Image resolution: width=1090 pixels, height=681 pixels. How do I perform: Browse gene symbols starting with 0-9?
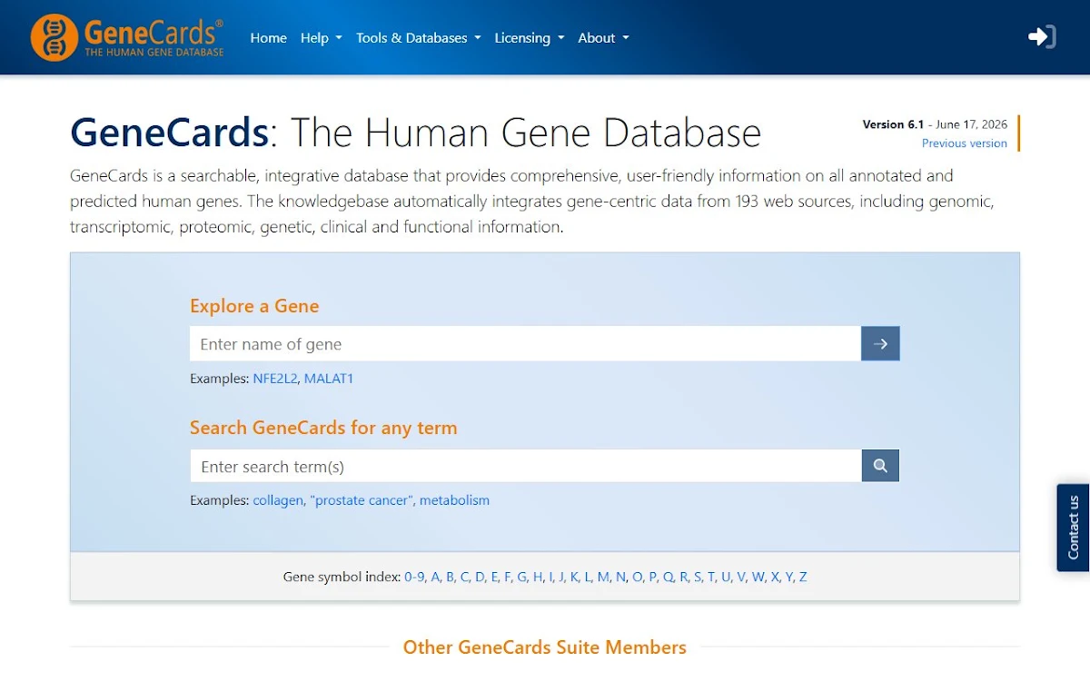414,577
